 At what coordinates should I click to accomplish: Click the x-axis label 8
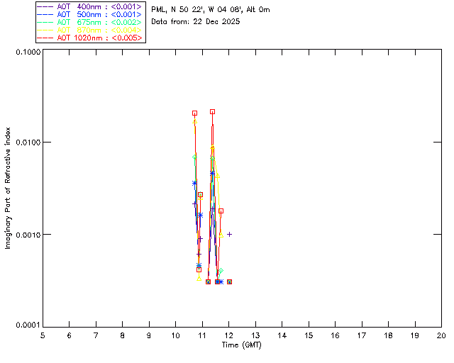point(123,335)
